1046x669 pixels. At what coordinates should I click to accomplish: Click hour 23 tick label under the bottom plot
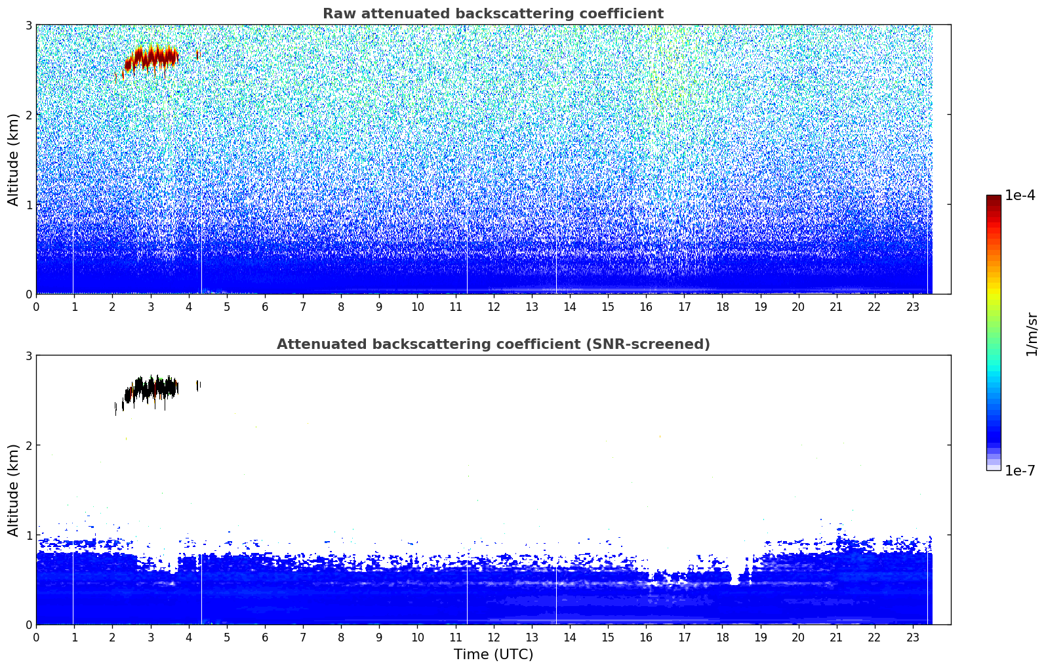pos(912,638)
